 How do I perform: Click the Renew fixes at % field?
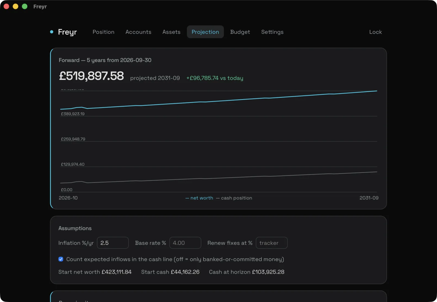(x=271, y=243)
